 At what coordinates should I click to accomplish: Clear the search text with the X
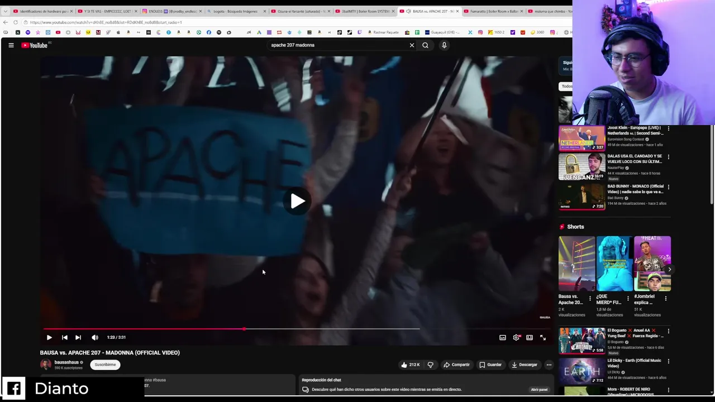pos(412,45)
